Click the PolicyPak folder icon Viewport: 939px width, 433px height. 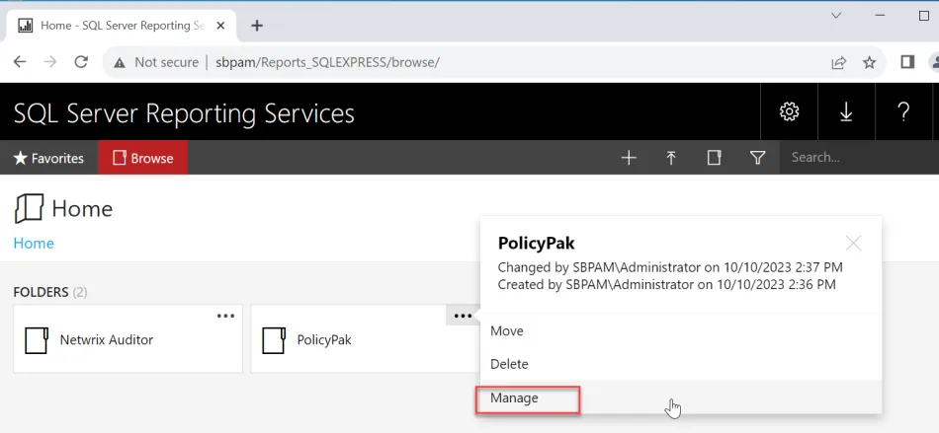point(273,340)
